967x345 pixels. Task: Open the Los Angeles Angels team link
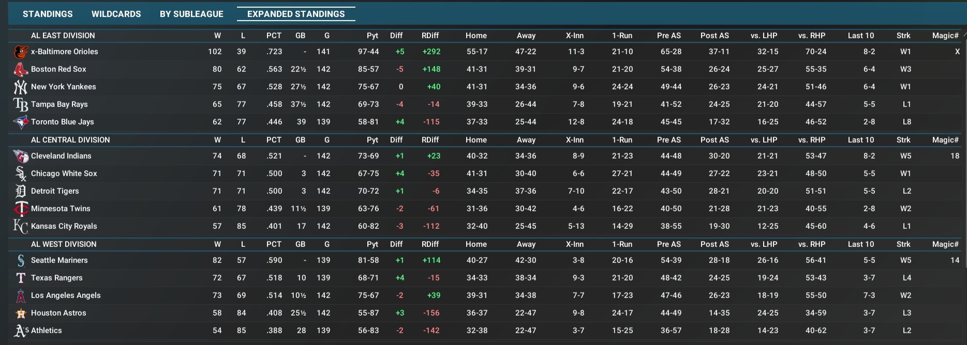pos(66,295)
